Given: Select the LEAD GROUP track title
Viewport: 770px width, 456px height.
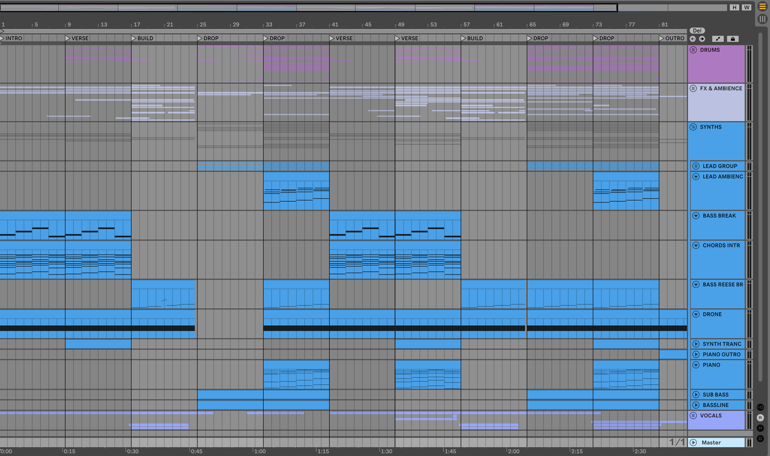Looking at the screenshot, I should (x=720, y=166).
